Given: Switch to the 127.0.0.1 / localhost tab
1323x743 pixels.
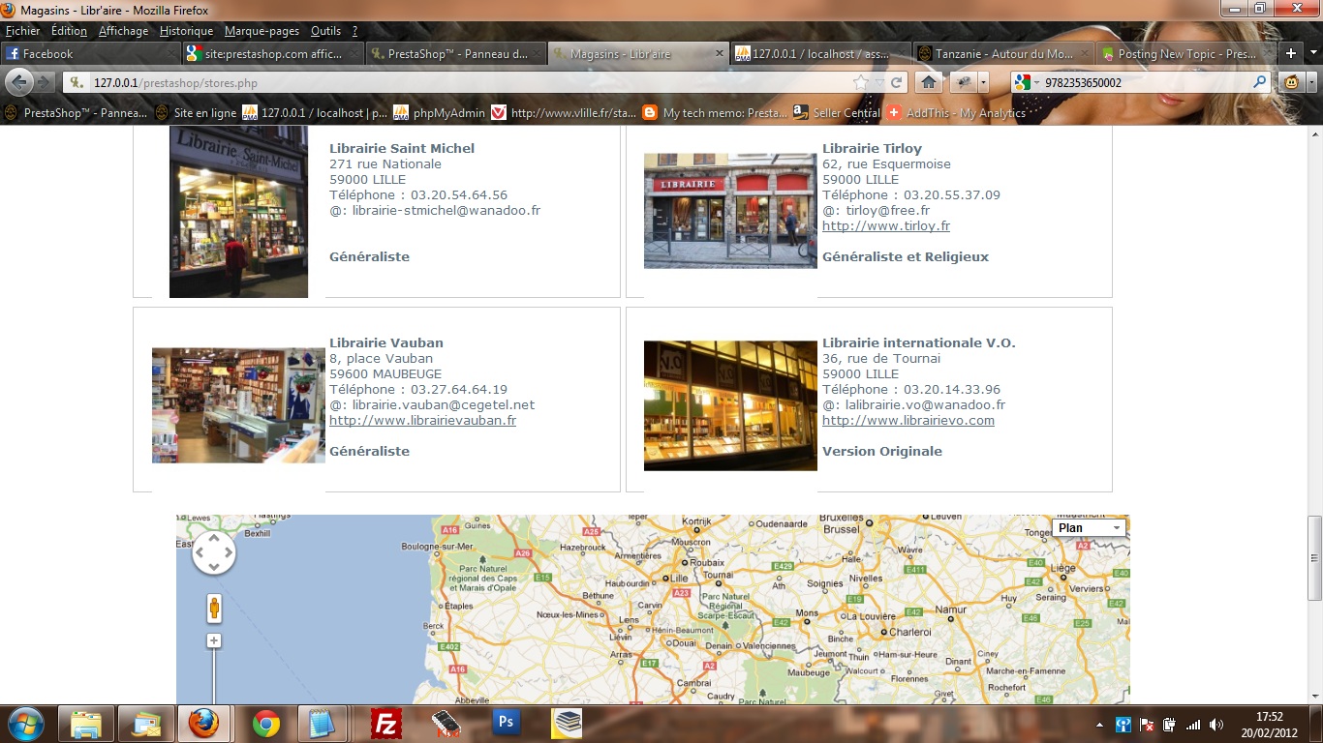Looking at the screenshot, I should (821, 54).
